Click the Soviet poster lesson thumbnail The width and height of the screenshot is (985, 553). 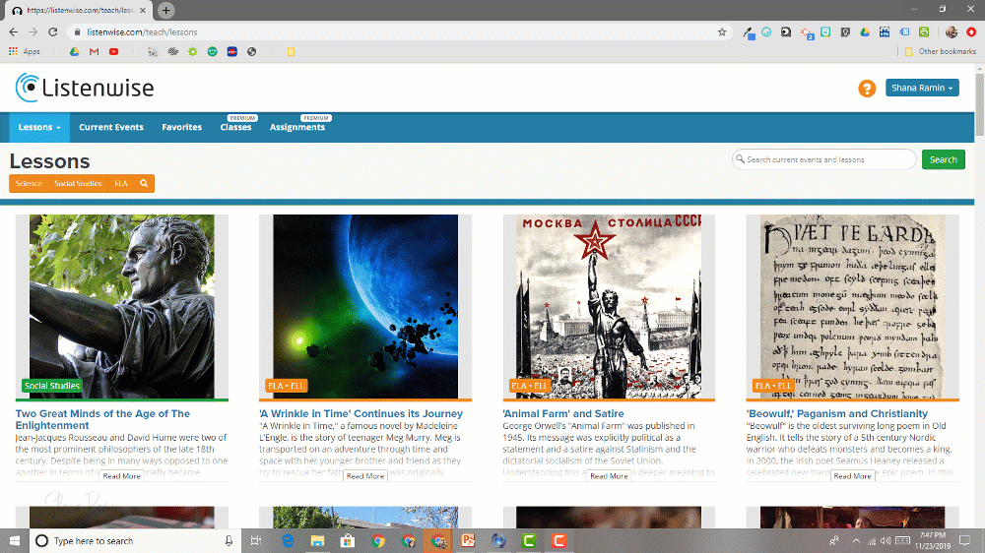click(x=609, y=306)
